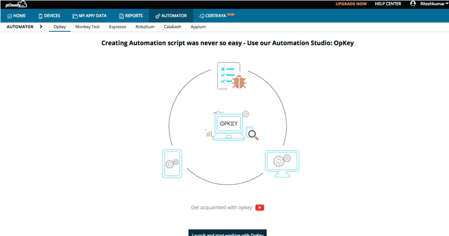Viewport: 449px width, 236px height.
Task: Click the breadcrumb chevron after Automator
Action: (41, 26)
